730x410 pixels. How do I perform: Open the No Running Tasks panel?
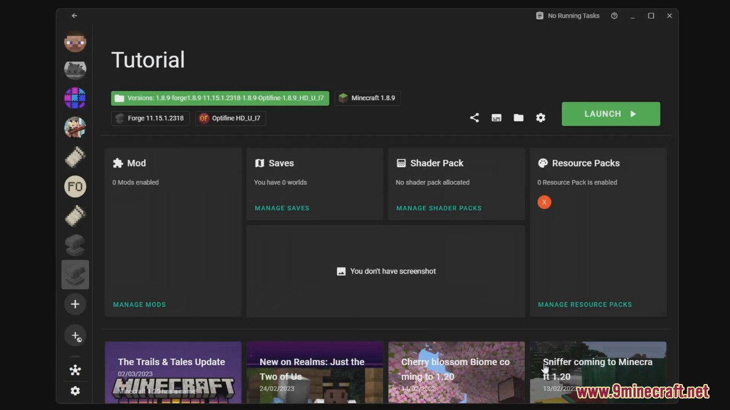(x=568, y=16)
